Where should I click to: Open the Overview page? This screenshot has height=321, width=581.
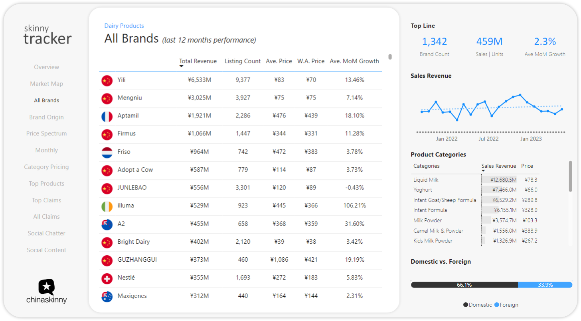pyautogui.click(x=47, y=67)
